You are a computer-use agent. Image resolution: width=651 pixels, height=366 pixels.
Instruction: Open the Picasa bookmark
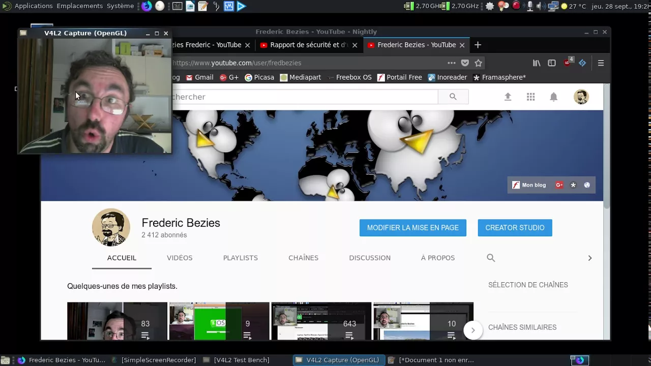pos(259,77)
